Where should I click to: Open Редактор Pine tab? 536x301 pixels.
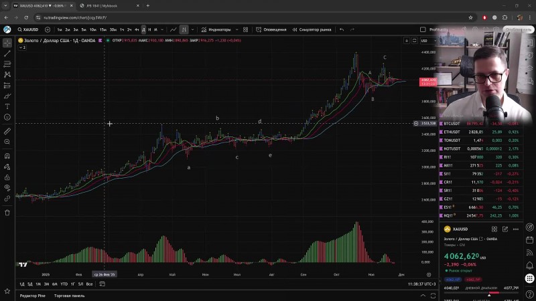[x=32, y=296]
